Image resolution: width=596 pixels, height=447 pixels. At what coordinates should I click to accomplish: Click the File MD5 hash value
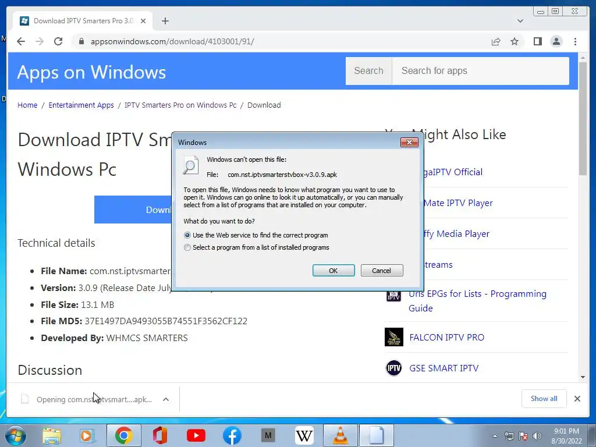click(166, 321)
